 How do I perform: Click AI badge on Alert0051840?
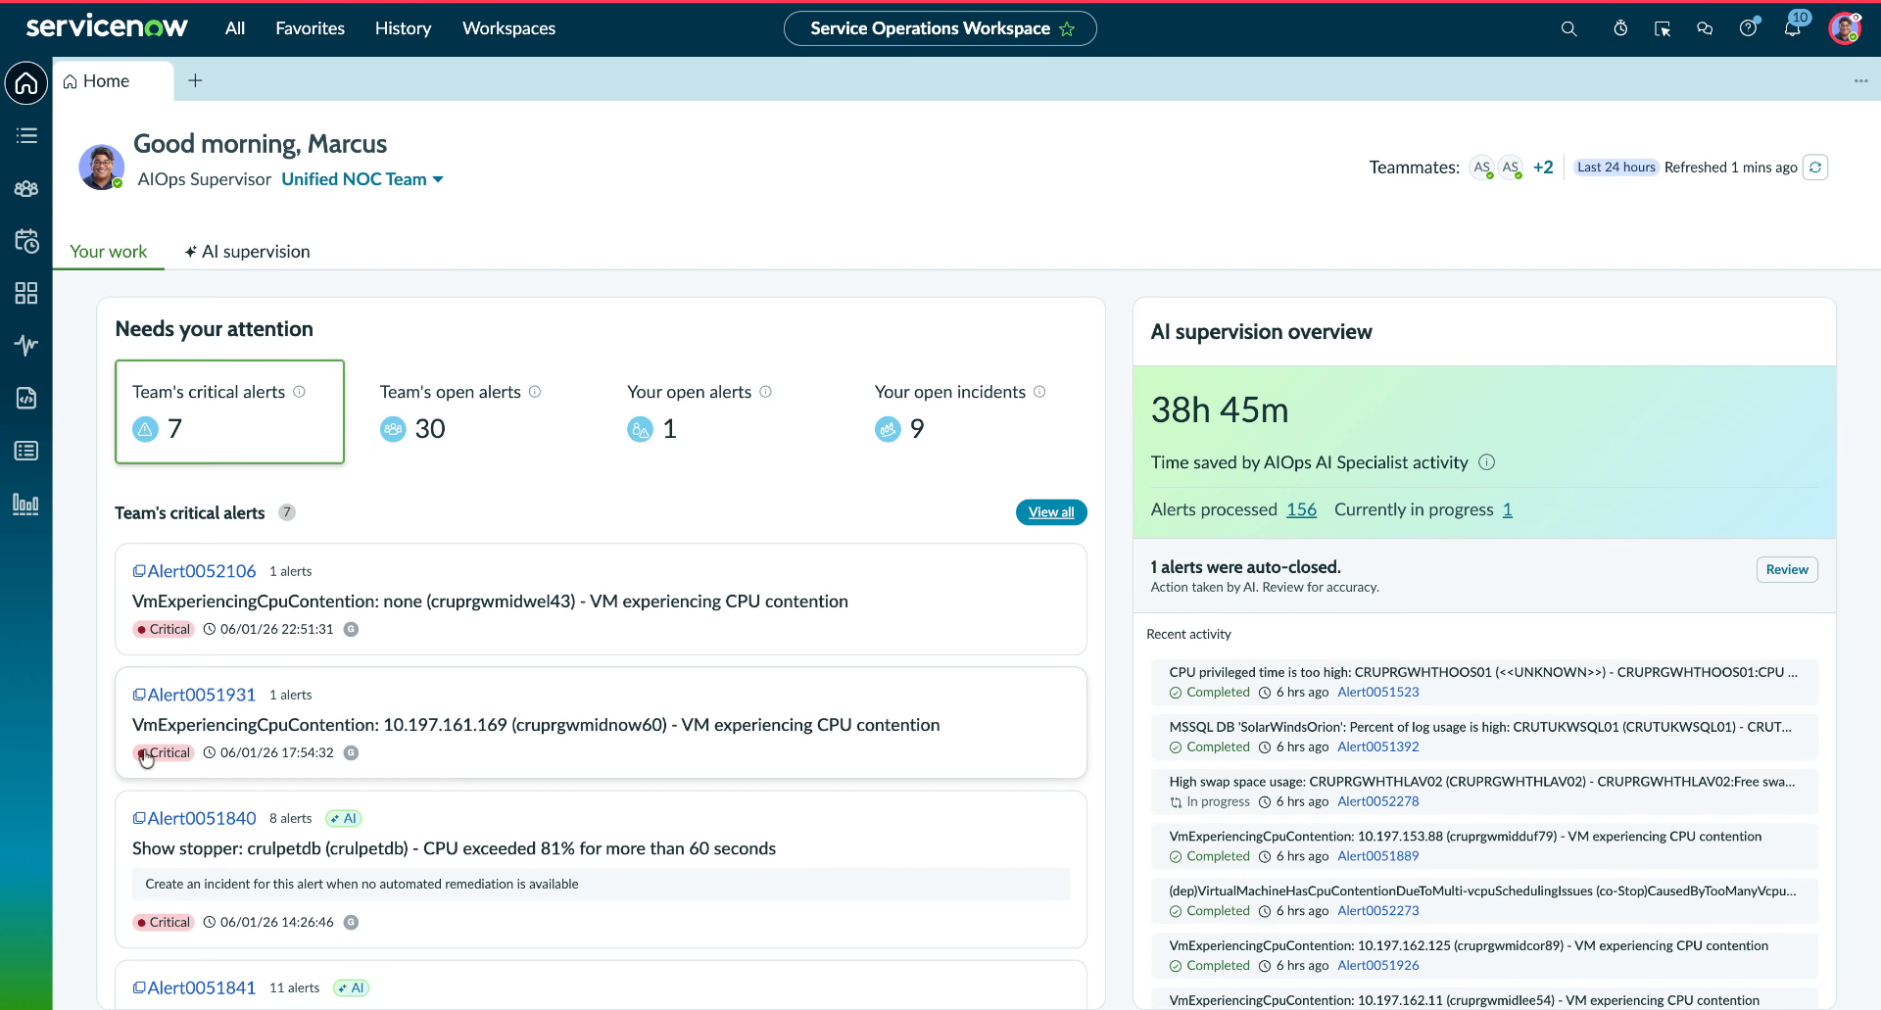pyautogui.click(x=344, y=819)
